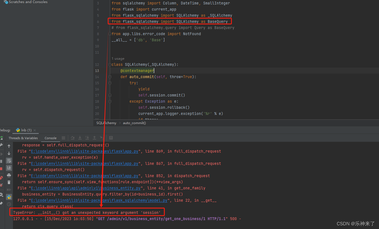Open View Breakpoints icon
379x229 pixels.
tap(1, 178)
